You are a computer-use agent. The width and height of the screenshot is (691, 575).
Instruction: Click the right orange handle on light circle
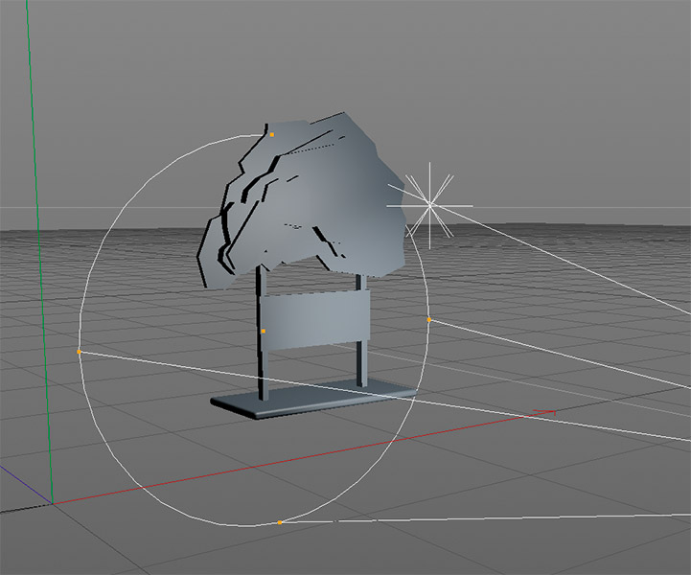pyautogui.click(x=428, y=319)
